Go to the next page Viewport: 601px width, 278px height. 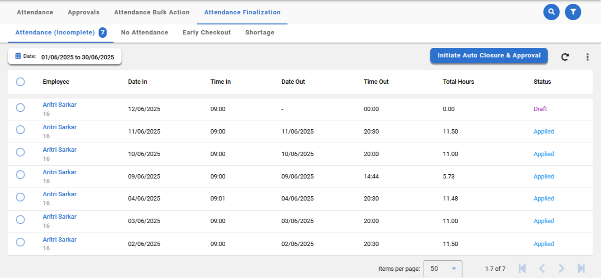[562, 268]
